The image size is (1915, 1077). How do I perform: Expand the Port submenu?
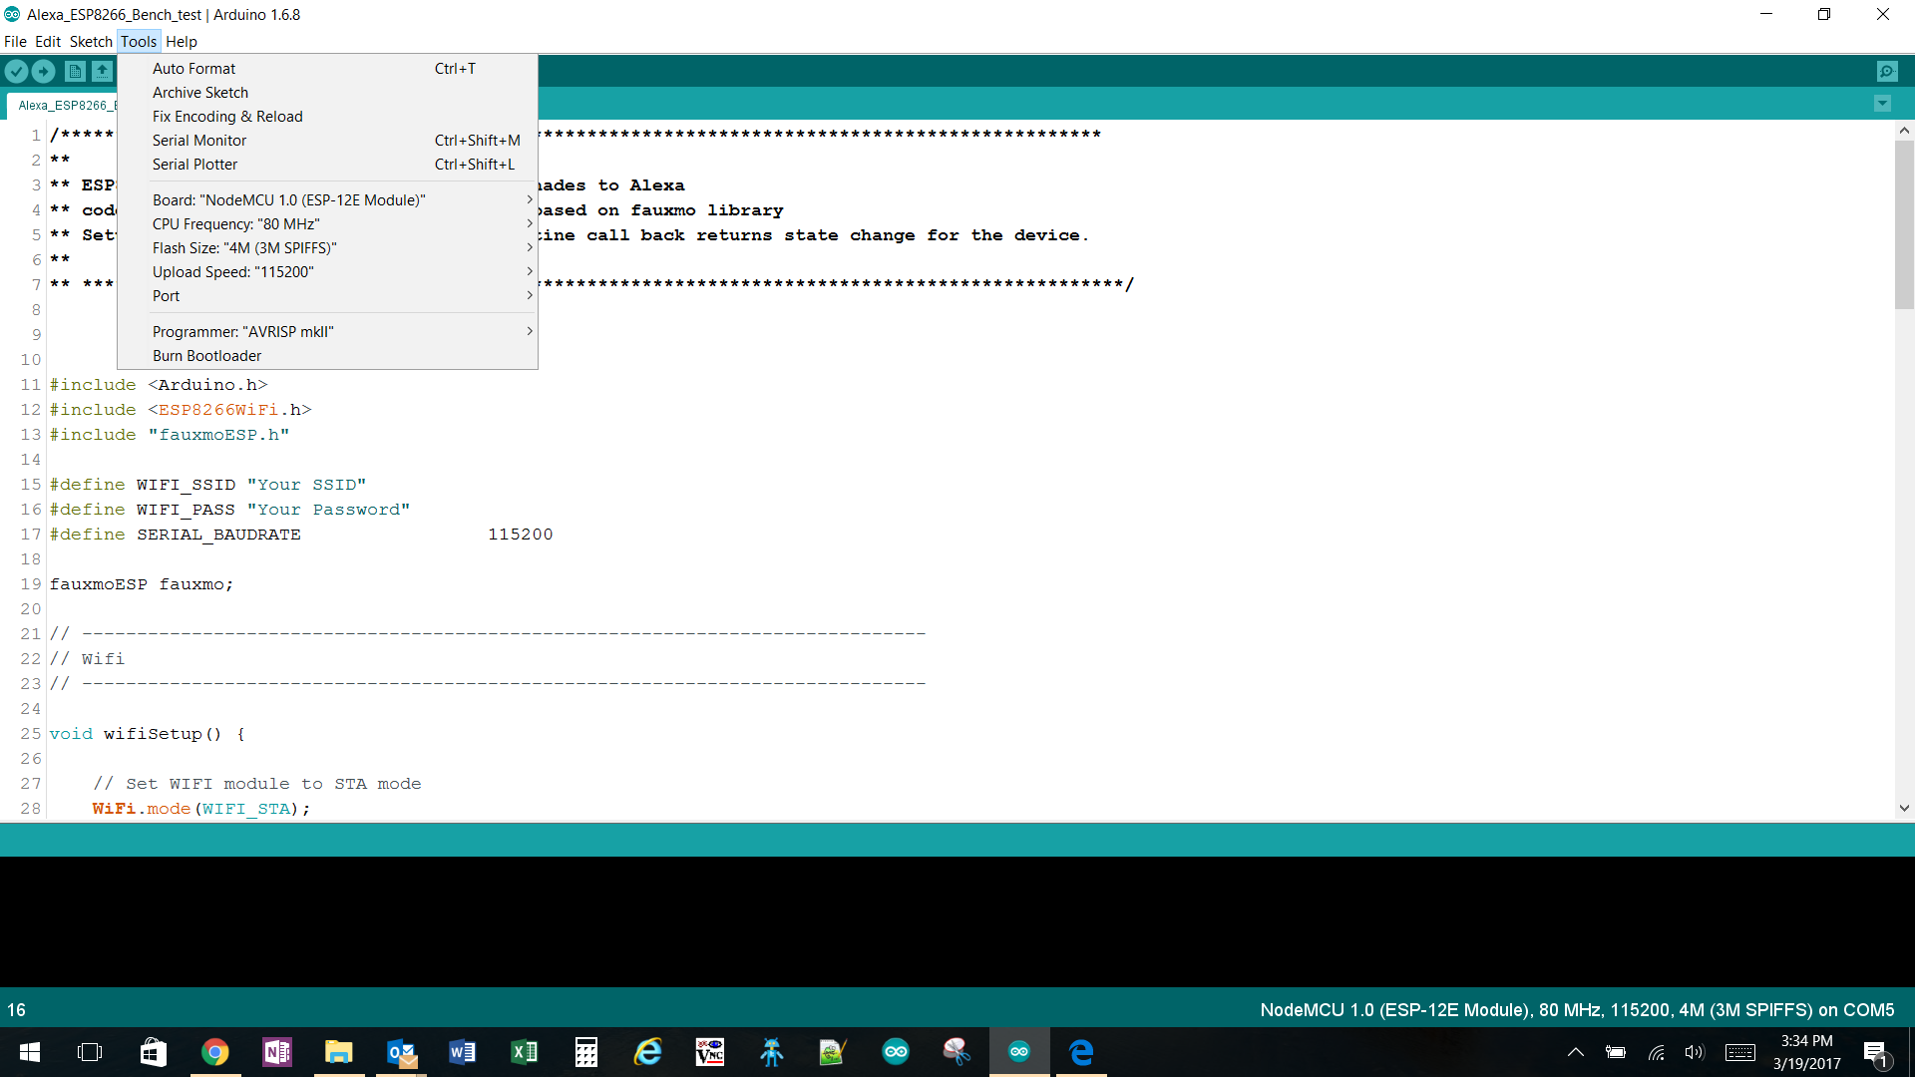pyautogui.click(x=166, y=295)
